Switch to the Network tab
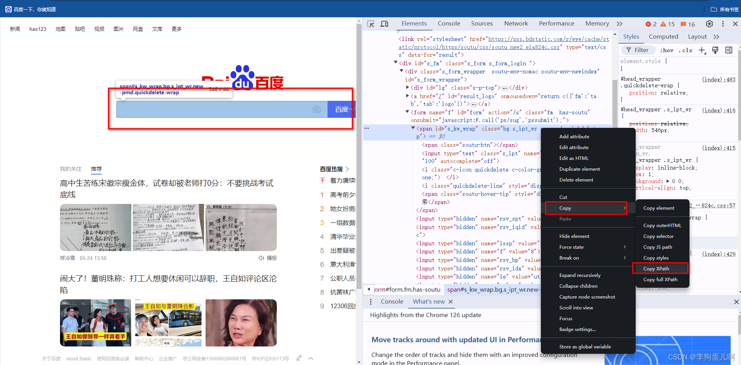Screen dimensions: 741x365 (516, 24)
